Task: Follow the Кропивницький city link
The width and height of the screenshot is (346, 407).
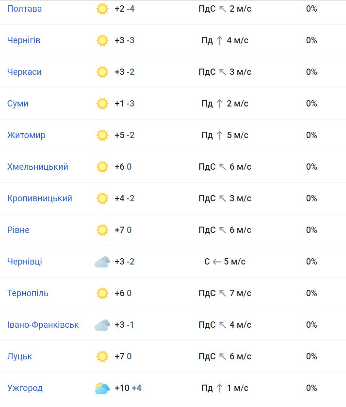Action: [40, 198]
